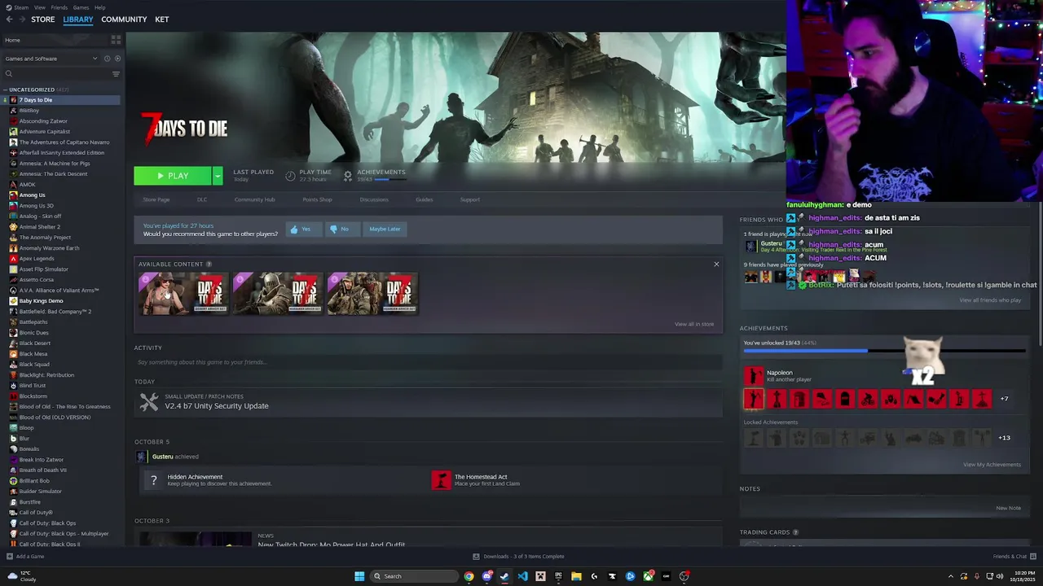1043x586 pixels.
Task: Open the Community Hub tab
Action: coord(254,199)
